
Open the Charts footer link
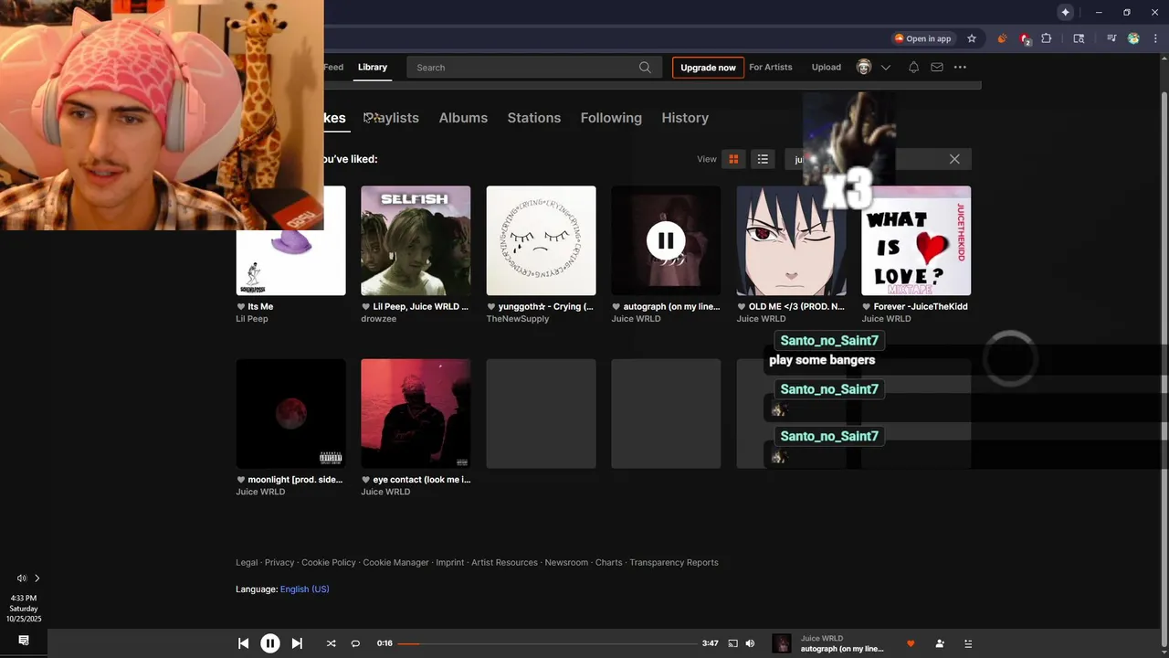coord(608,562)
